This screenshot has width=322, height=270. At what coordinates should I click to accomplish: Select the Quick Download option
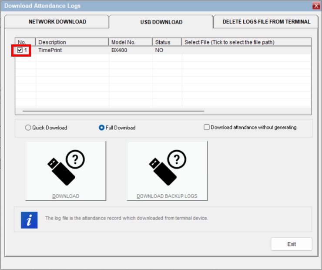[x=28, y=128]
